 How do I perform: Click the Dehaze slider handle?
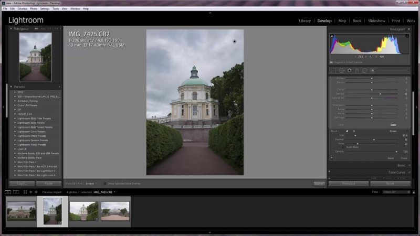pos(380,94)
